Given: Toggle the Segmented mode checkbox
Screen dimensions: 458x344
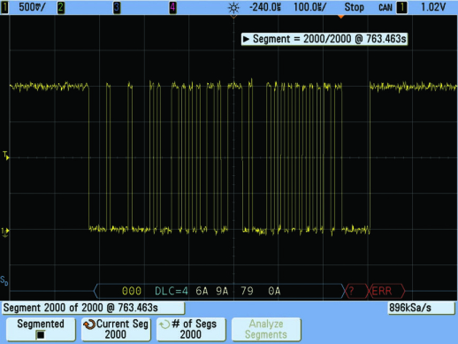Looking at the screenshot, I should pos(41,335).
